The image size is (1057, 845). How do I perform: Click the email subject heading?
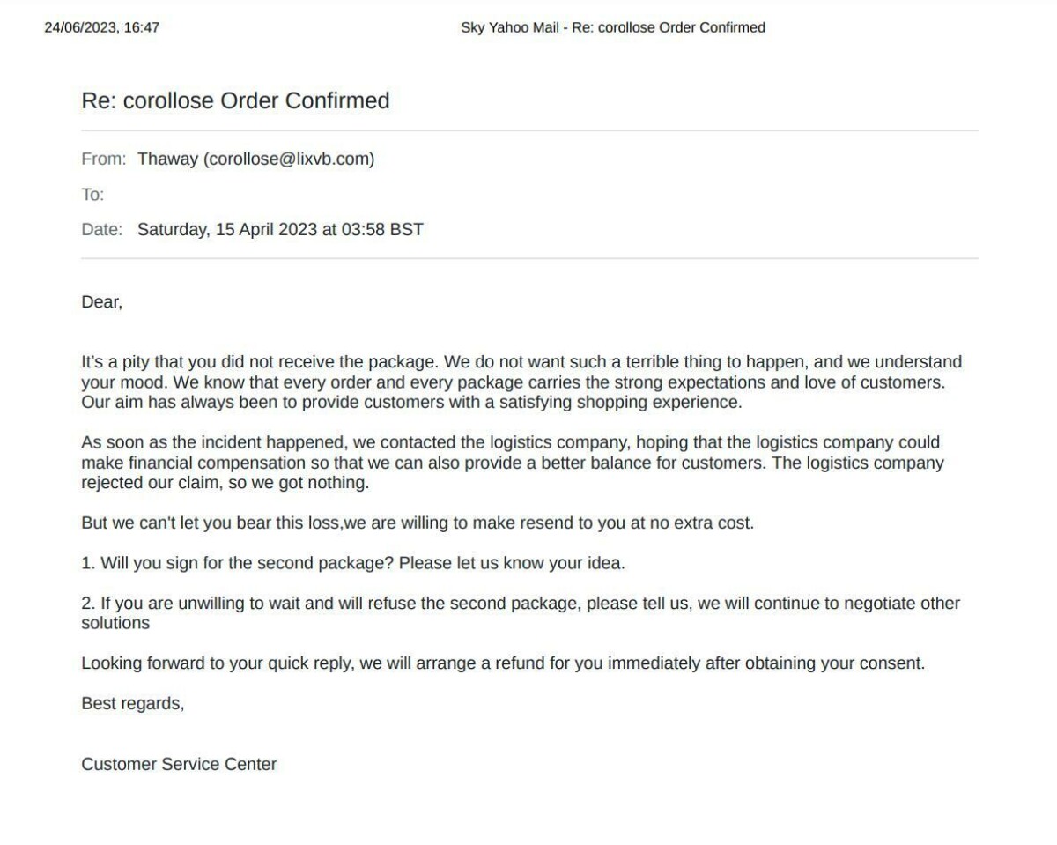click(235, 100)
